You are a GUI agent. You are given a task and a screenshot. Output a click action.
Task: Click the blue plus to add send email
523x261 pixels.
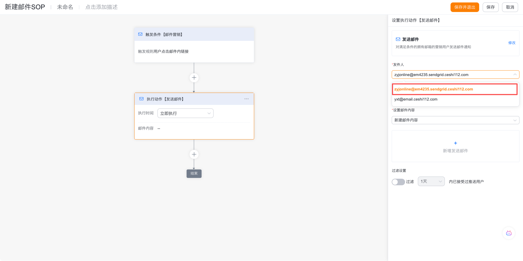(x=455, y=143)
